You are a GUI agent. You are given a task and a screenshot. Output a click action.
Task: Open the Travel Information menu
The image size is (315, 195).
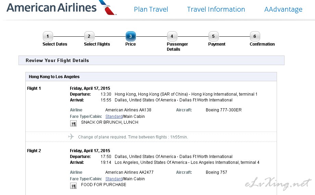click(x=216, y=9)
